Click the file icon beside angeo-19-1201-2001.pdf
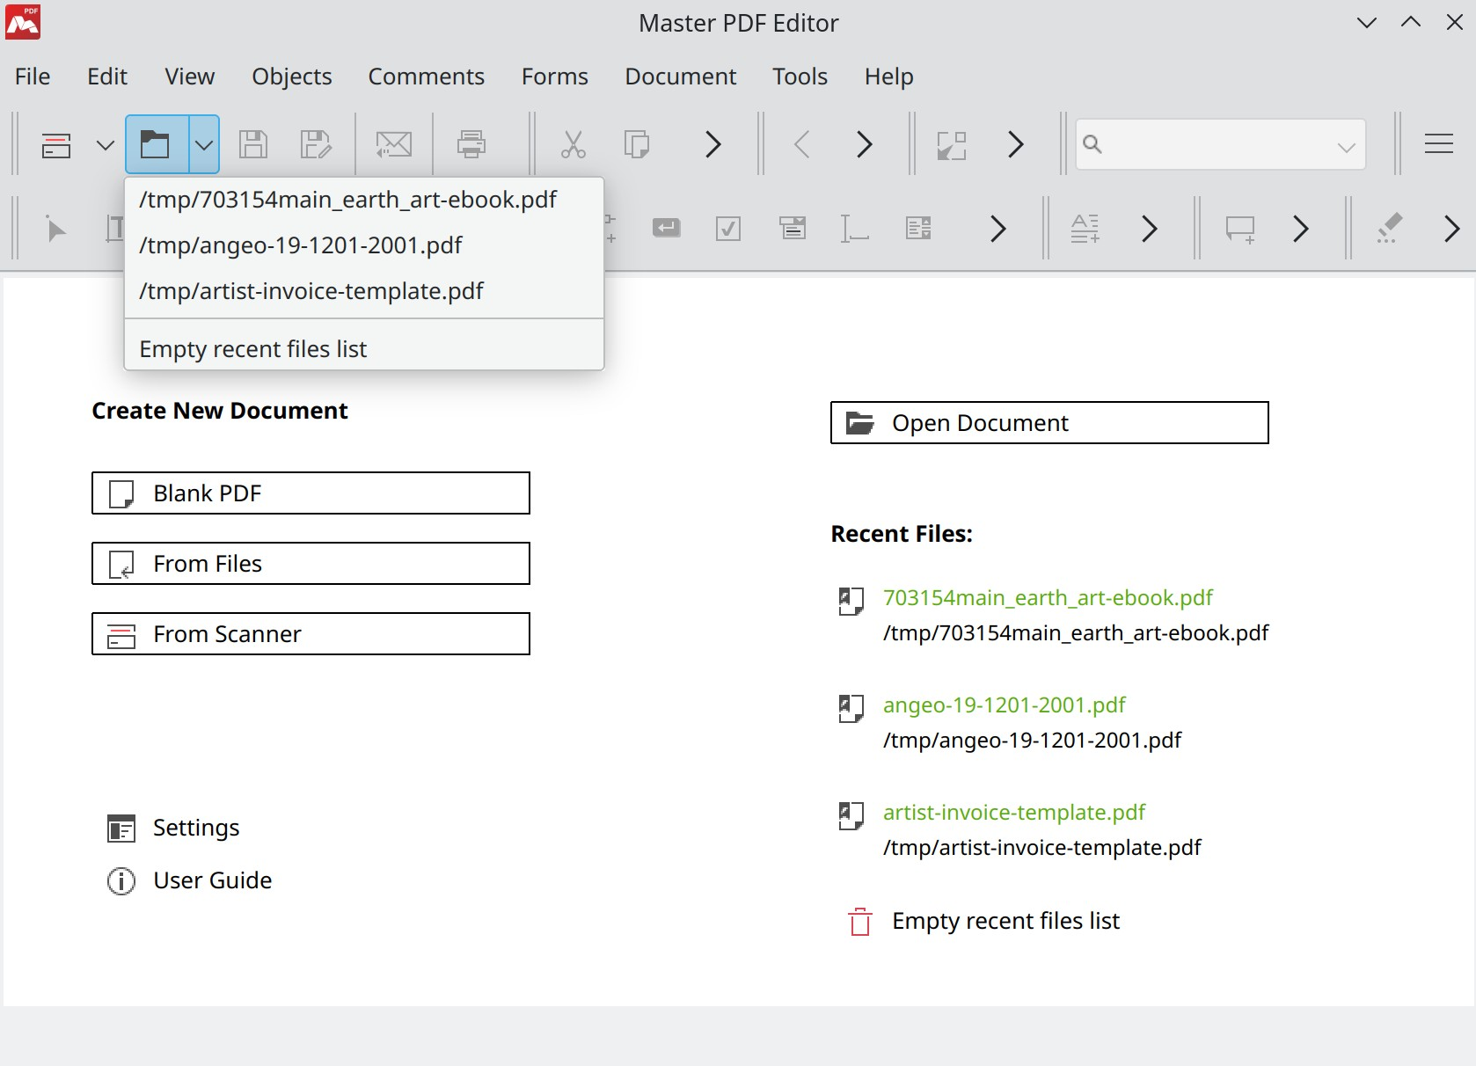 click(x=851, y=708)
